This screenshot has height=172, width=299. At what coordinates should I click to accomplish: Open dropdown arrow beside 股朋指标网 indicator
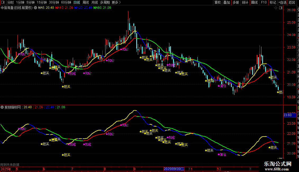click(2, 107)
